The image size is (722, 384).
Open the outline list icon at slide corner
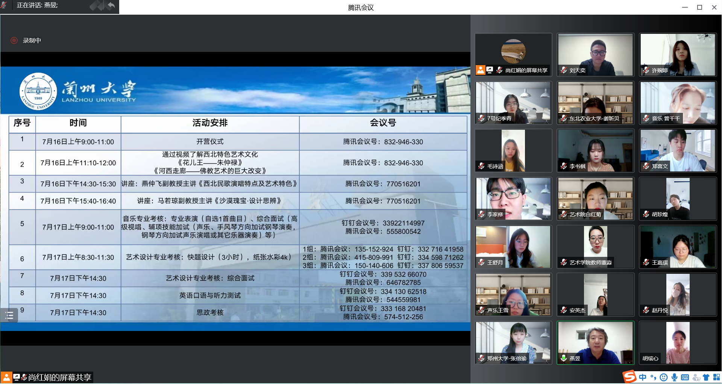click(9, 315)
